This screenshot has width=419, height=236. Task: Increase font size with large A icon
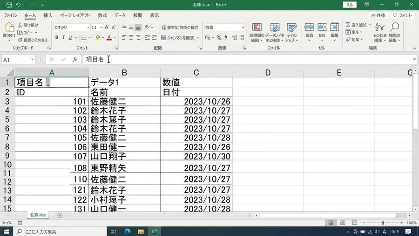tap(107, 28)
